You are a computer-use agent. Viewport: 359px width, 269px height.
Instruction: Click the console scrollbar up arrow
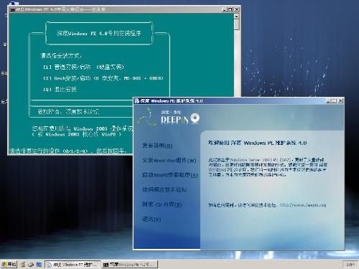coord(237,16)
